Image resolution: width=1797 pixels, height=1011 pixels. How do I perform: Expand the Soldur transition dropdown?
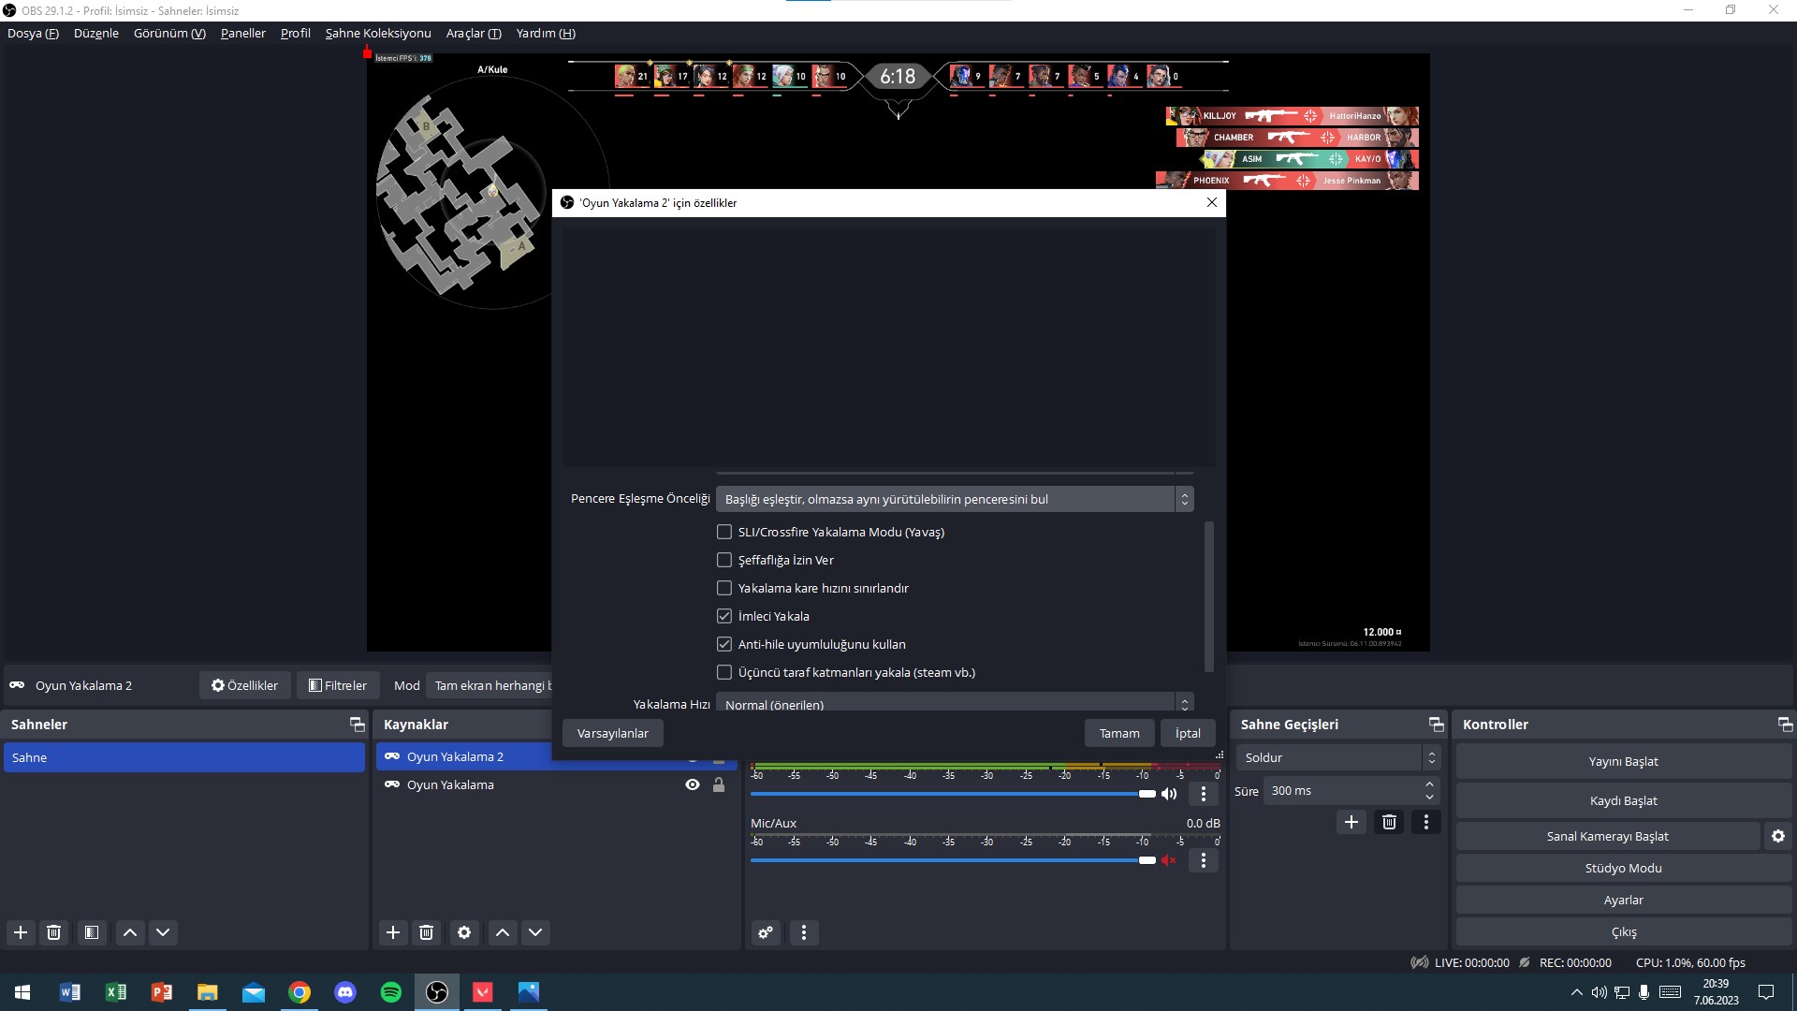1337,757
